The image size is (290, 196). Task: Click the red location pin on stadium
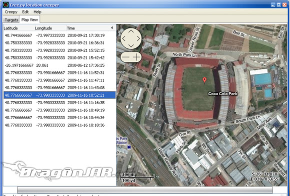click(x=204, y=80)
